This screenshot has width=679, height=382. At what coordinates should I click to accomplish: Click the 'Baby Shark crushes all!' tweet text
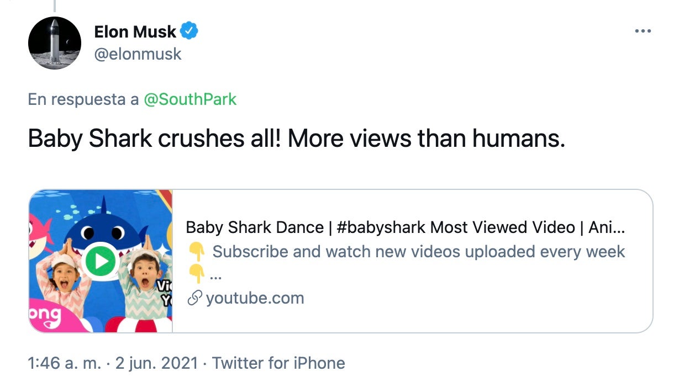pyautogui.click(x=297, y=139)
